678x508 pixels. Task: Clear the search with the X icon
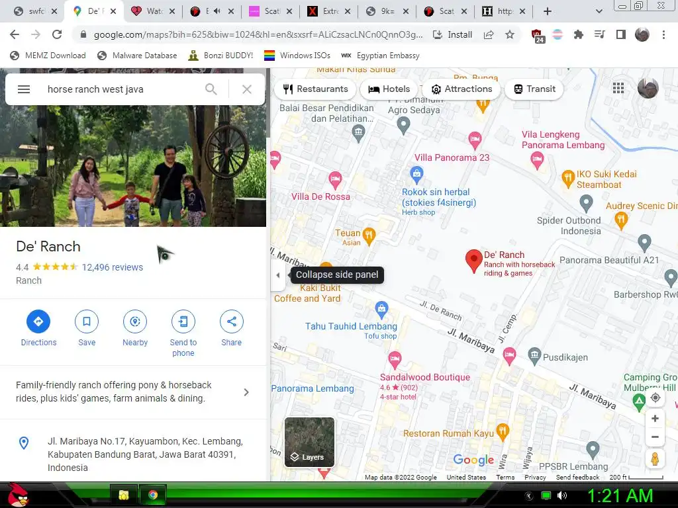247,89
